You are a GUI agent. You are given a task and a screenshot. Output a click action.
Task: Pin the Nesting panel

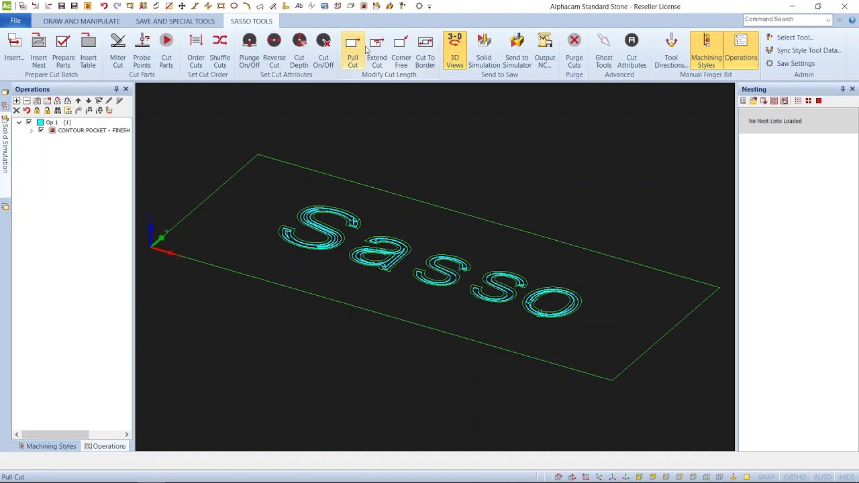(x=843, y=89)
